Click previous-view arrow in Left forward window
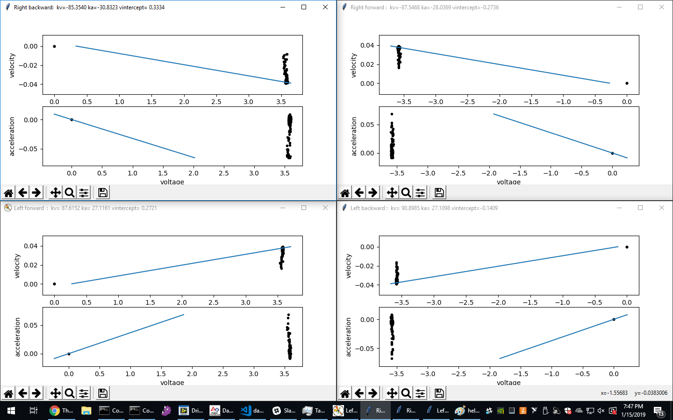The image size is (673, 420). 22,393
